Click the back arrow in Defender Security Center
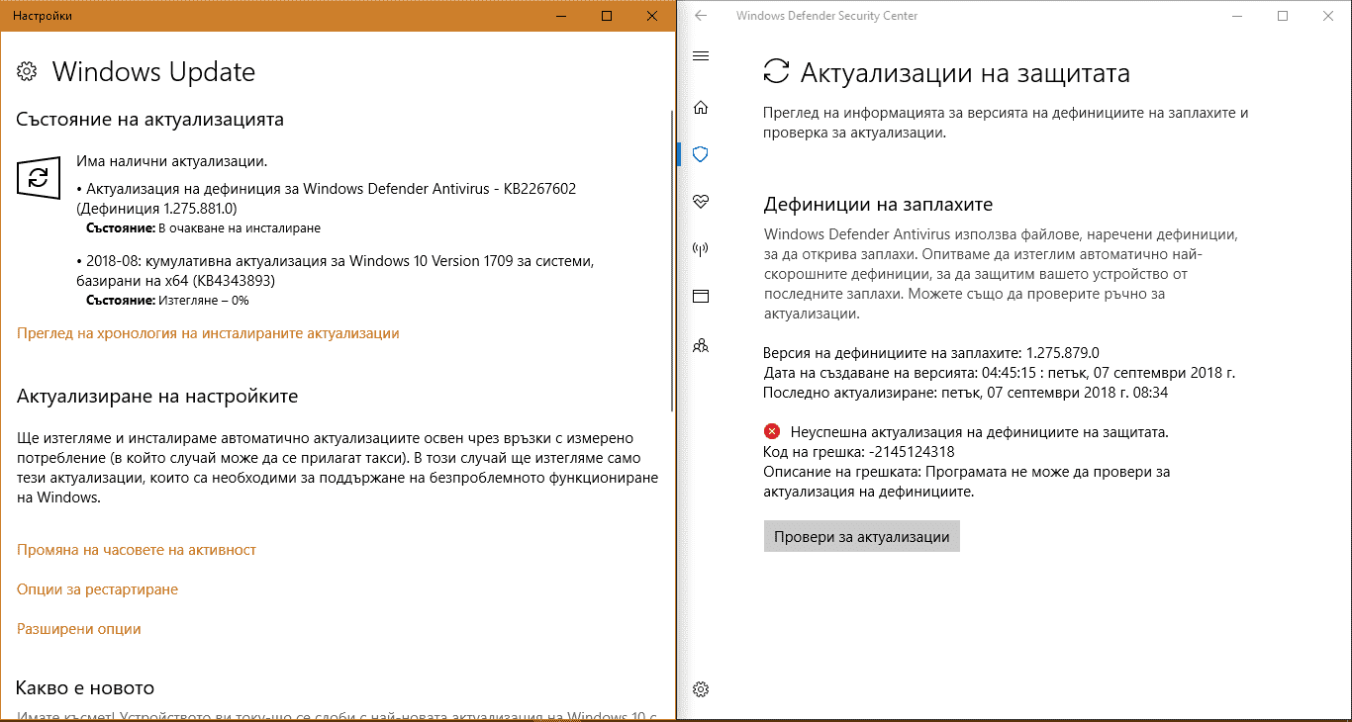This screenshot has height=722, width=1352. [x=701, y=16]
